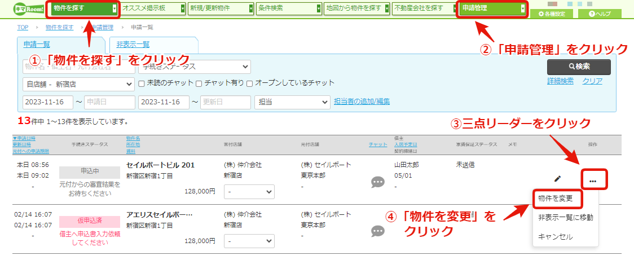This screenshot has width=634, height=260.
Task: Open chat bubble for アエリスセイルボー row
Action: pos(378,231)
